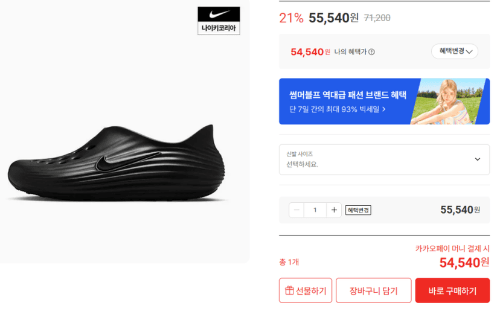Add to cart with 장바구니 담기
Viewport: 500px width, 311px height.
[373, 290]
